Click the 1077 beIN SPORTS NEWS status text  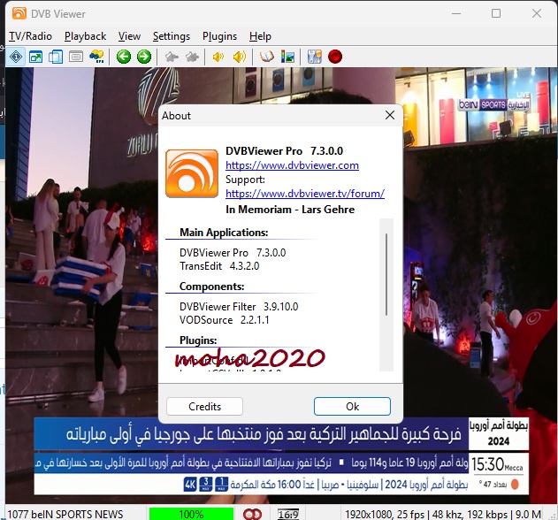click(x=65, y=515)
